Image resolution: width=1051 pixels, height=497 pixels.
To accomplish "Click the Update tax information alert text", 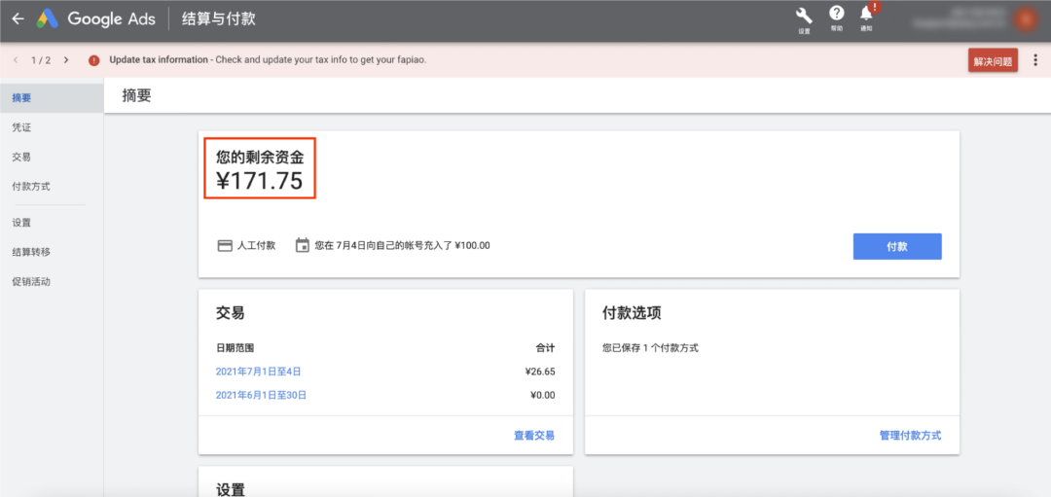I will coord(268,59).
